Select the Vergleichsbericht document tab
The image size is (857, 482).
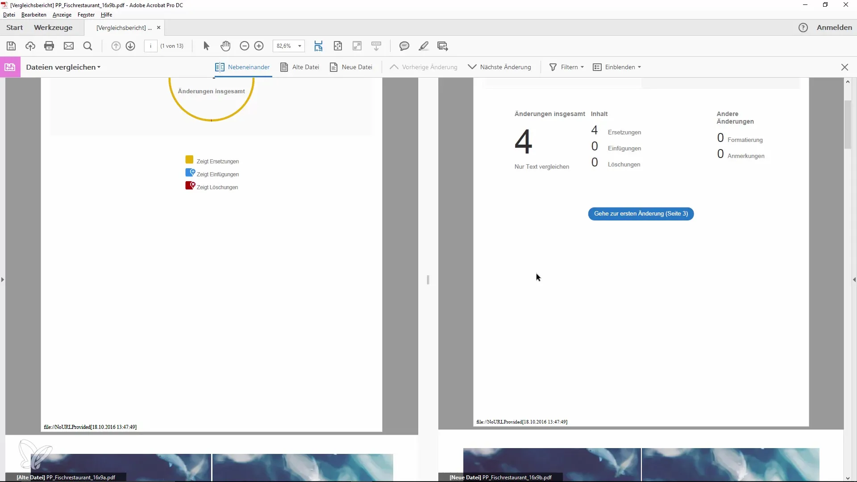pos(124,28)
